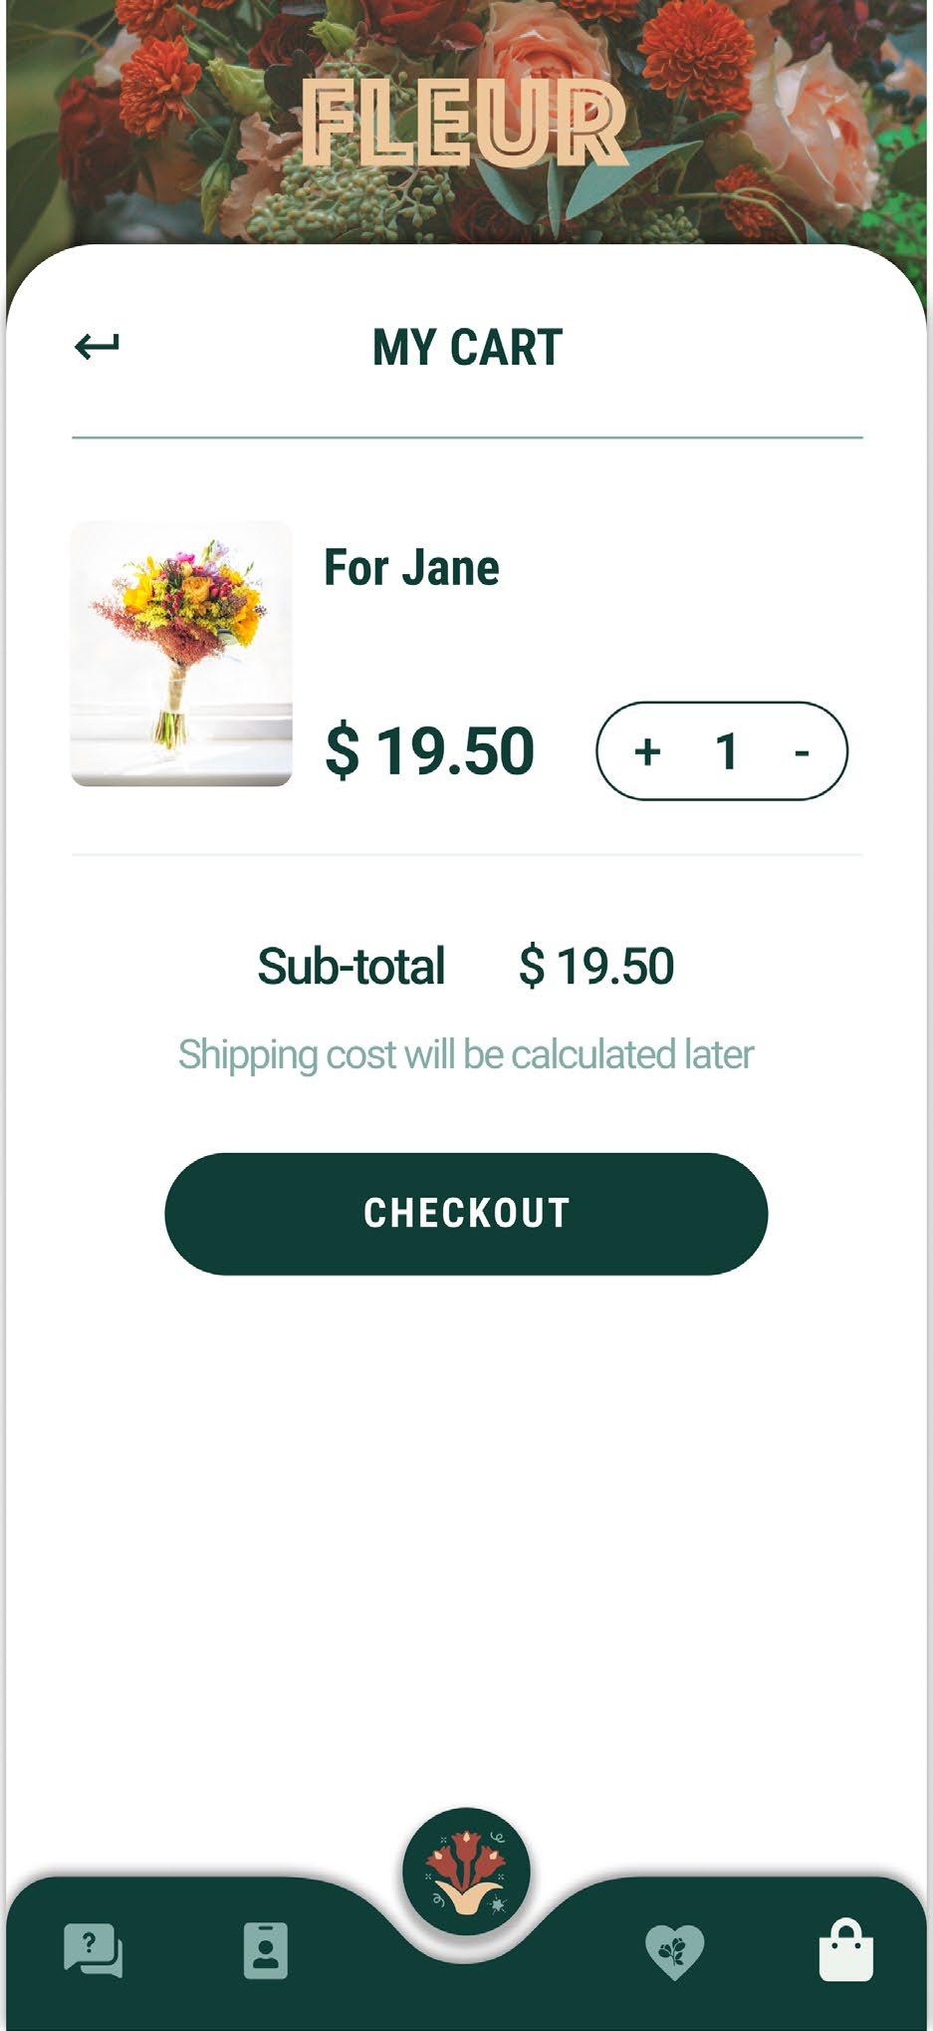
Task: Tap the FLEUR logo header
Action: click(465, 125)
